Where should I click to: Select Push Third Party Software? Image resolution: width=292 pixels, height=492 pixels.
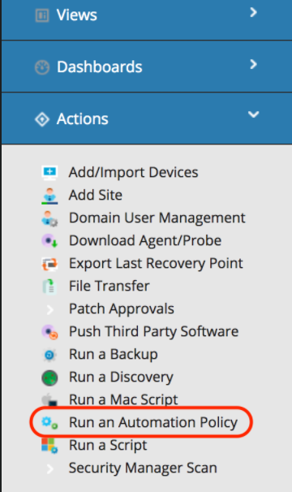153,332
